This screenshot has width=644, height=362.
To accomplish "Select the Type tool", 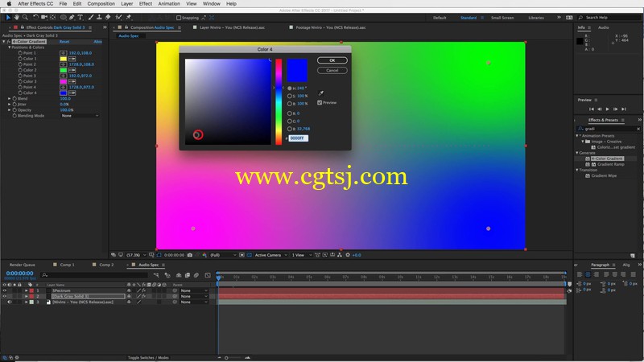I will point(80,17).
